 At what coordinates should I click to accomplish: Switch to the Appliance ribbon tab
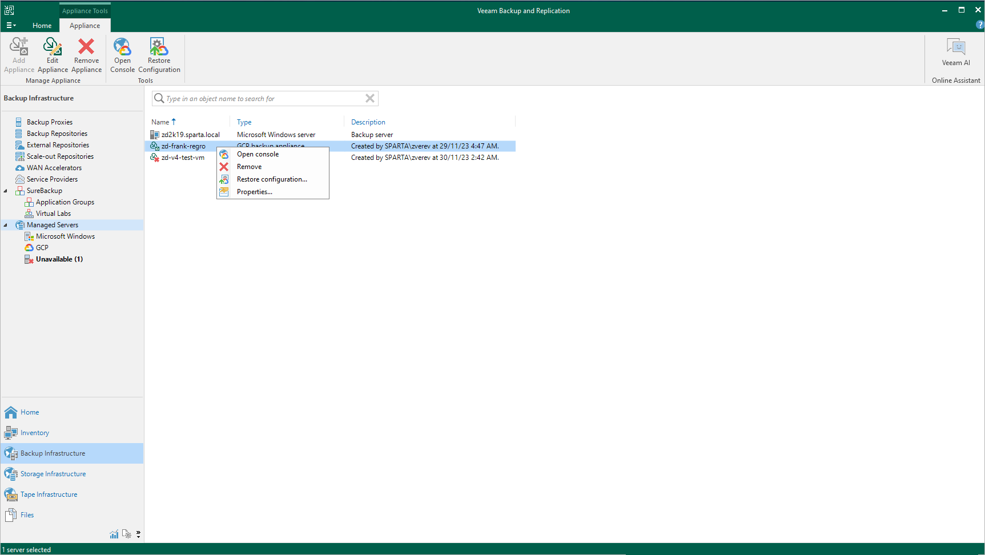[85, 26]
